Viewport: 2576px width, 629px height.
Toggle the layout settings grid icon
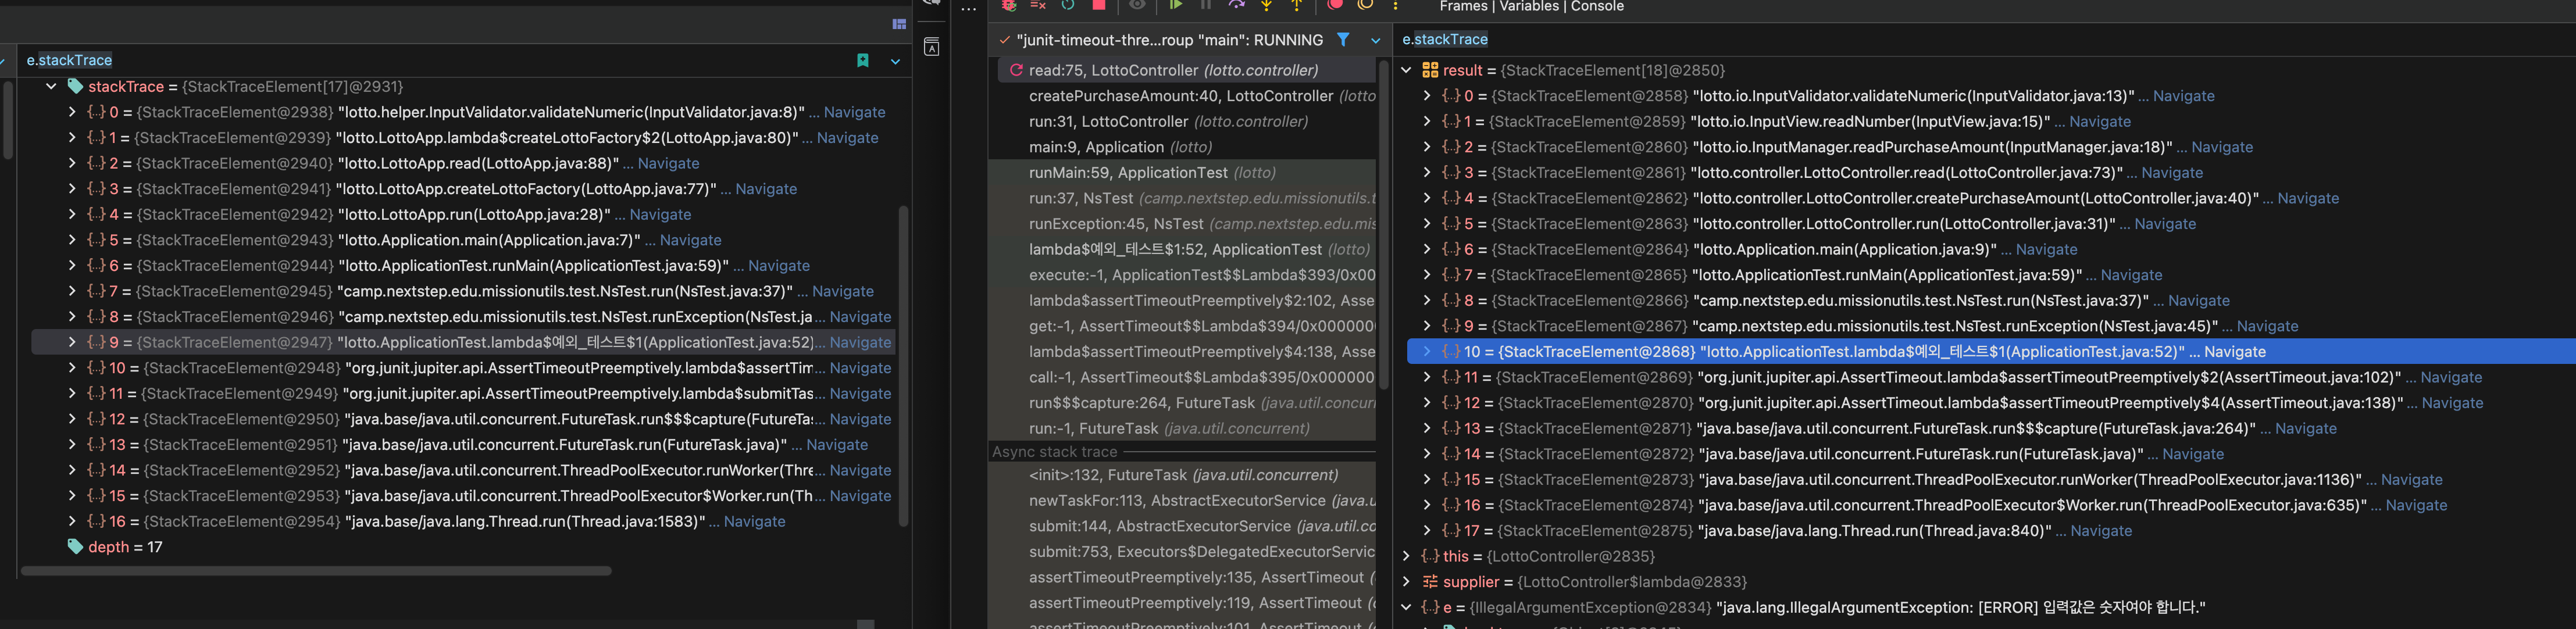pyautogui.click(x=899, y=24)
